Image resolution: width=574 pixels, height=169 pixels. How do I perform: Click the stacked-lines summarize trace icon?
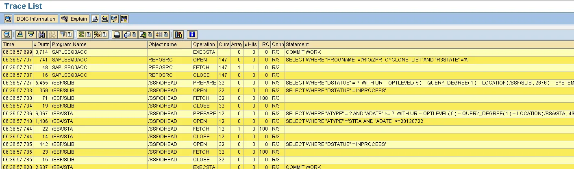(x=105, y=19)
